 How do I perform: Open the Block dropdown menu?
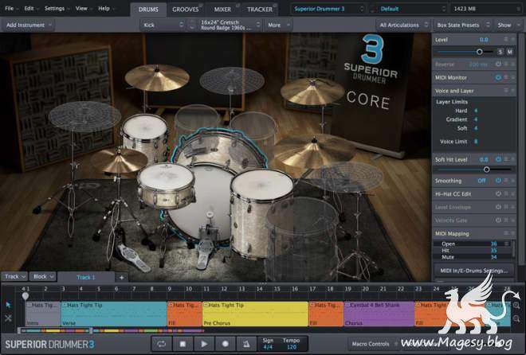(42, 277)
